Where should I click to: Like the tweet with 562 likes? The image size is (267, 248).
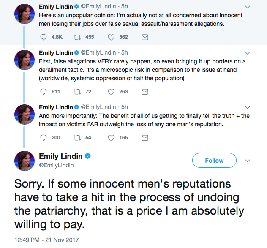point(112,37)
